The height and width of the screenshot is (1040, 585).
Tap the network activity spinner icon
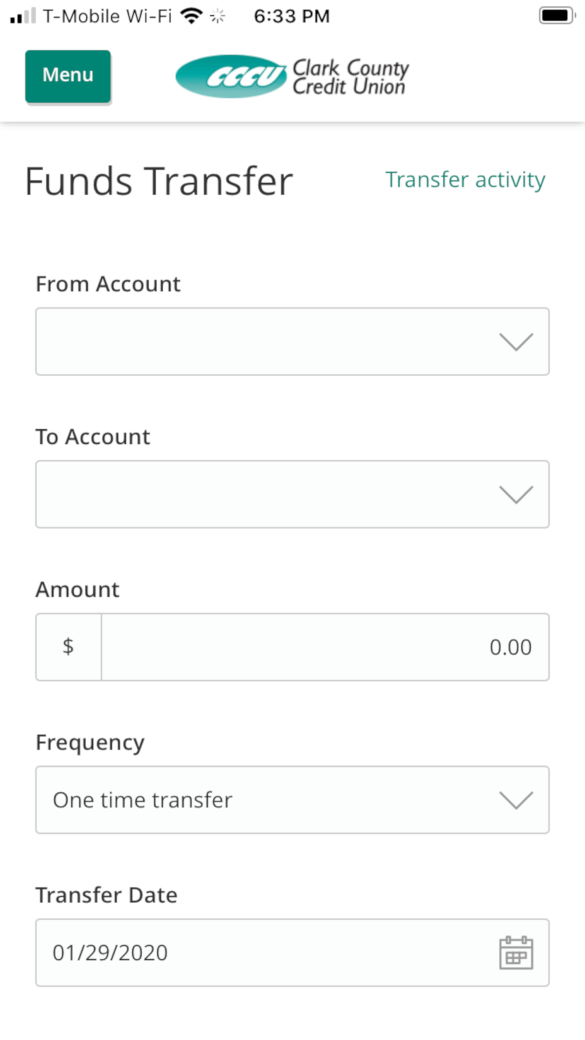[x=218, y=16]
